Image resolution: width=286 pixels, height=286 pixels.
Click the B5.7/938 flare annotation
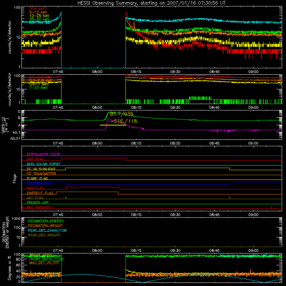(122, 114)
